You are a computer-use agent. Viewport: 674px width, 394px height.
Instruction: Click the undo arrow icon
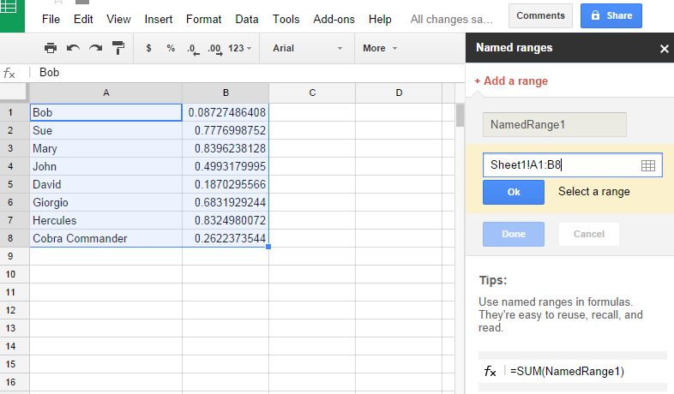(x=73, y=48)
